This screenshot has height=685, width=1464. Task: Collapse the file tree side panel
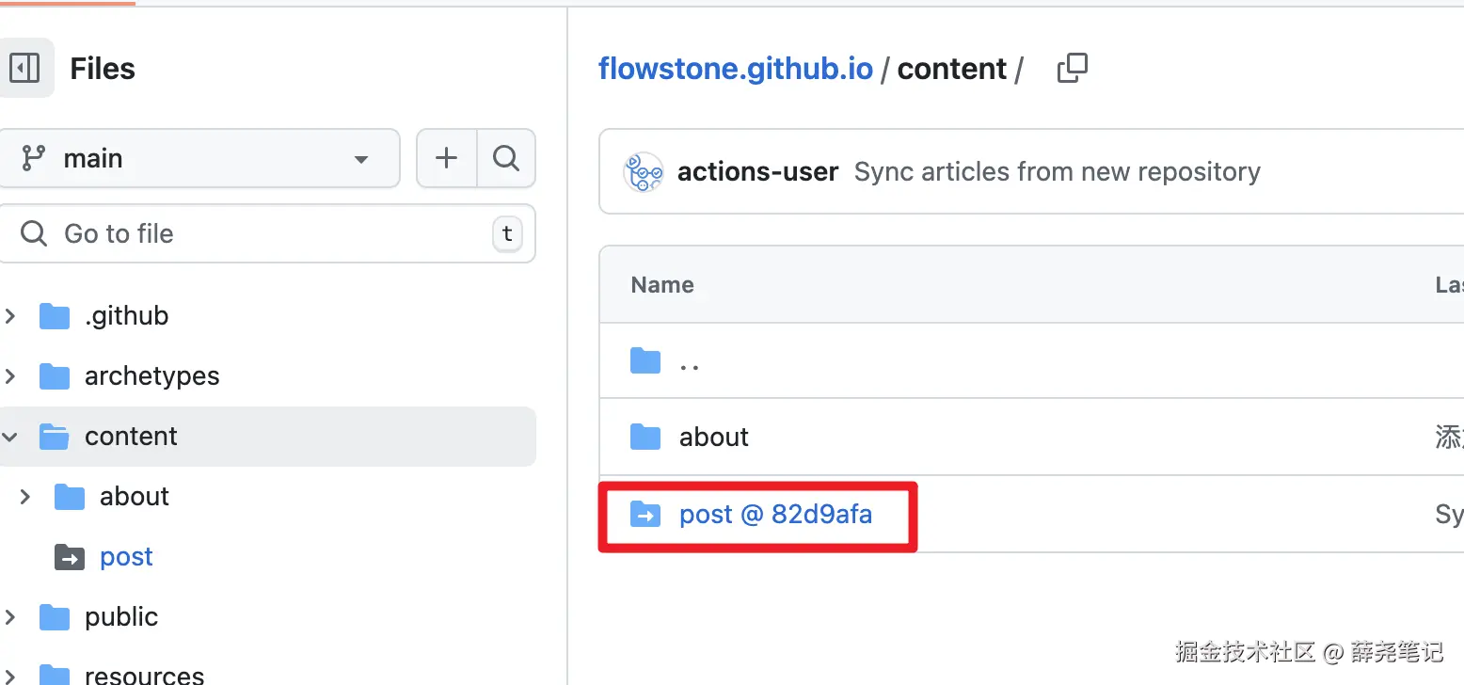[24, 68]
